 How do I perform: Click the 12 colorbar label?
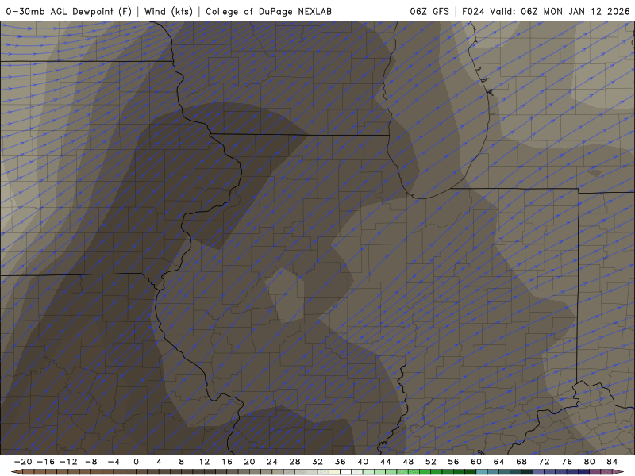click(204, 462)
